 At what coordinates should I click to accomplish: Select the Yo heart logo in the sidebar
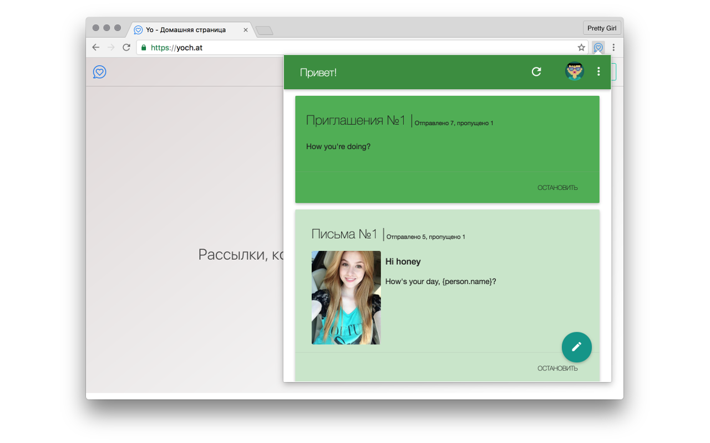click(99, 72)
